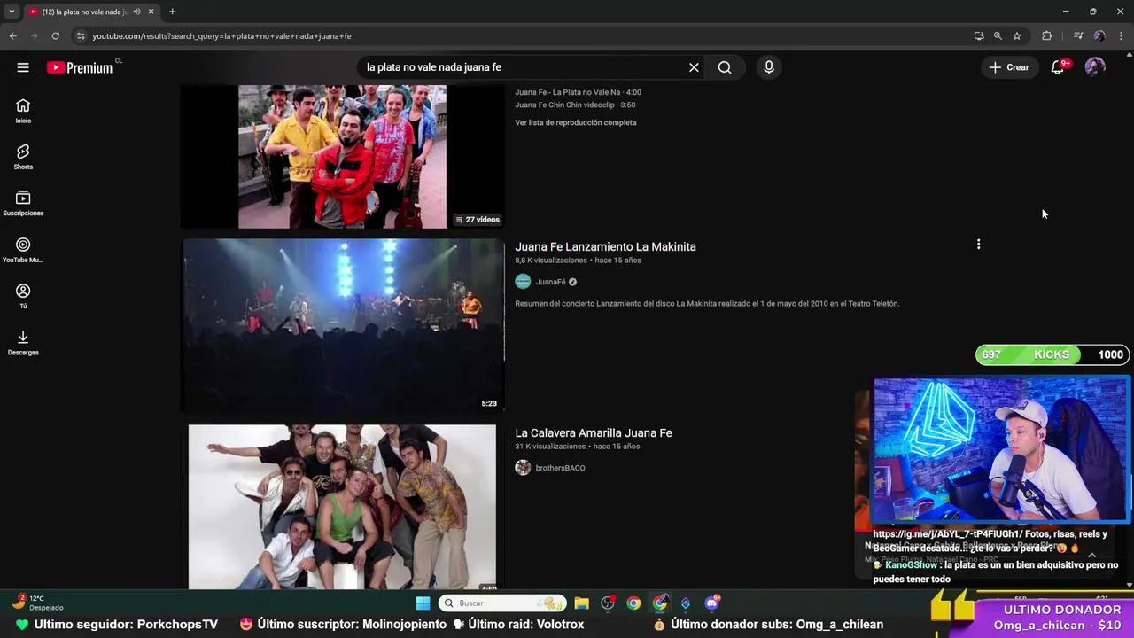The height and width of the screenshot is (638, 1134).
Task: Select the Juana Fe - La Plata no Vale Na track
Action: [x=578, y=92]
